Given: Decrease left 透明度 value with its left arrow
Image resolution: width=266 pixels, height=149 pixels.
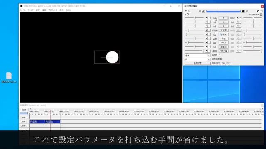Looking at the screenshot, I should coord(207,34).
